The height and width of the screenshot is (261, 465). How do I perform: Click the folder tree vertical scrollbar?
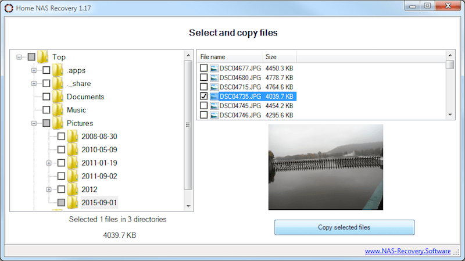pyautogui.click(x=188, y=124)
